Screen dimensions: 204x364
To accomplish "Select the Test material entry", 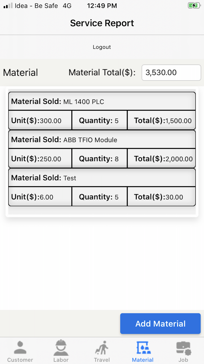I will 102,178.
